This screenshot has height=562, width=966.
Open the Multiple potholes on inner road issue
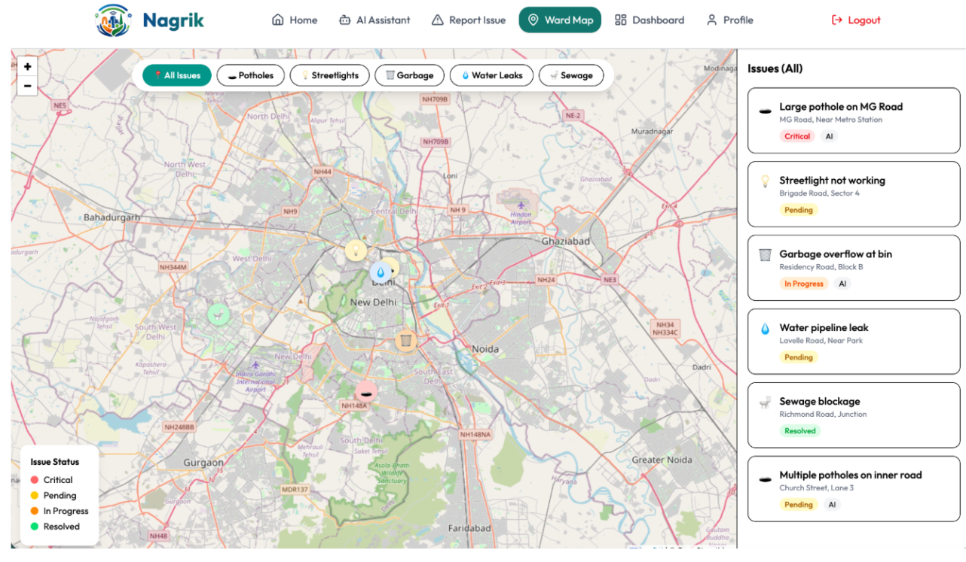[854, 489]
